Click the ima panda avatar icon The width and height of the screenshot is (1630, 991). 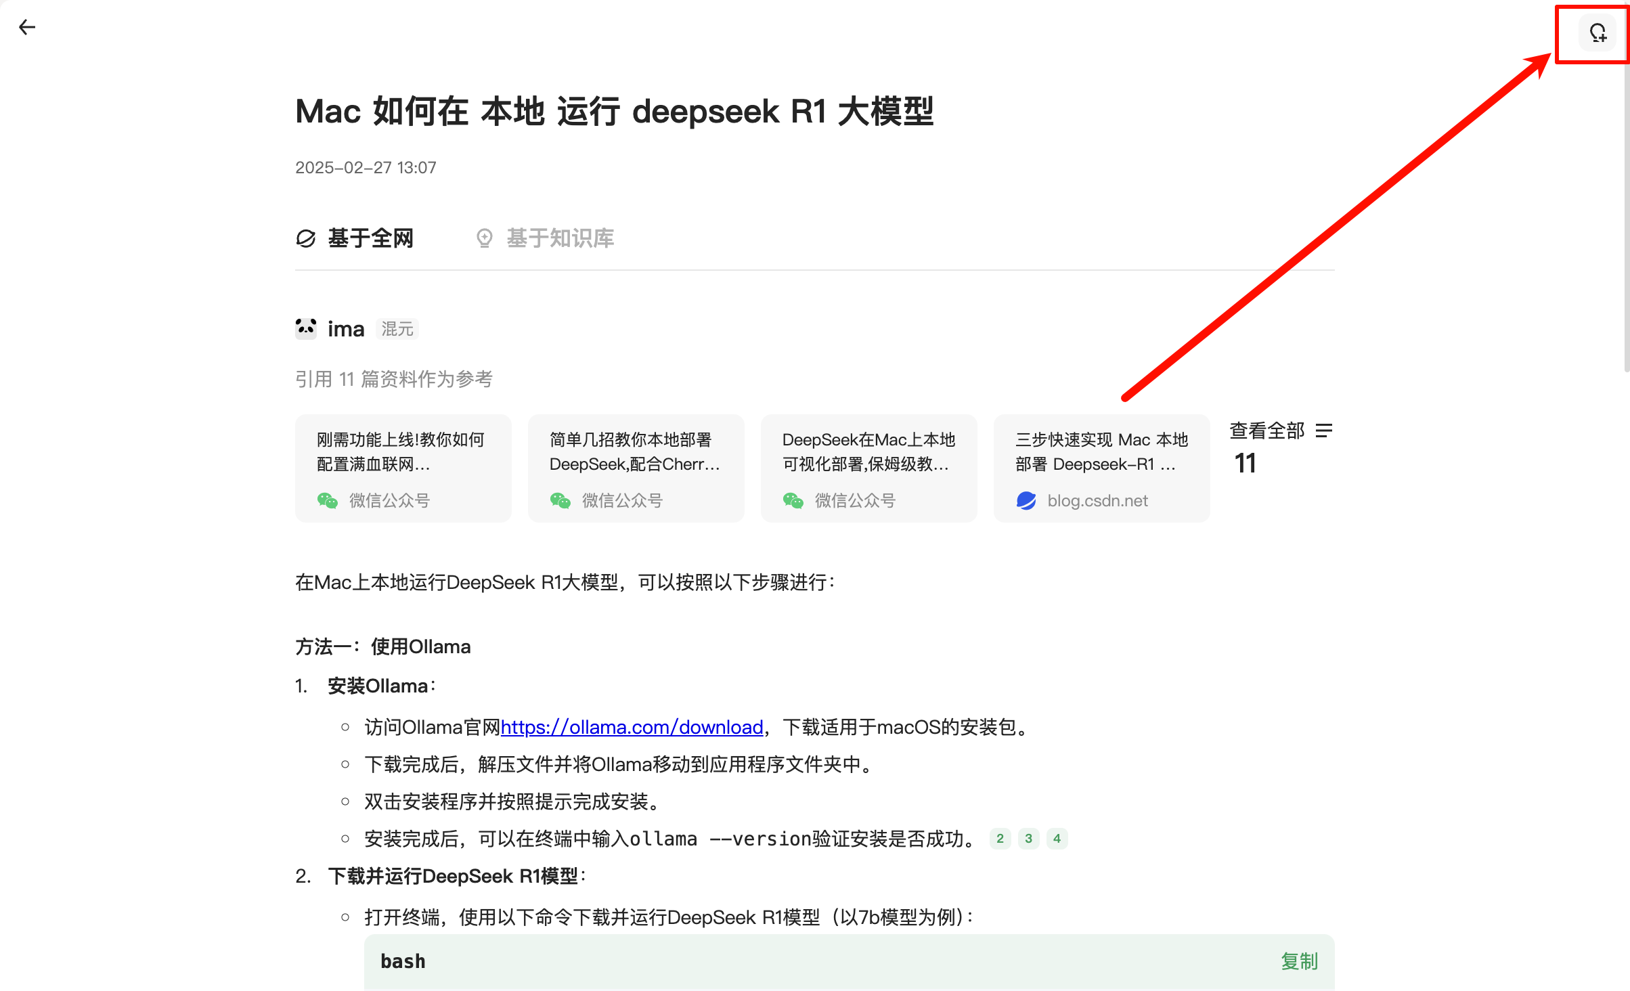coord(306,329)
